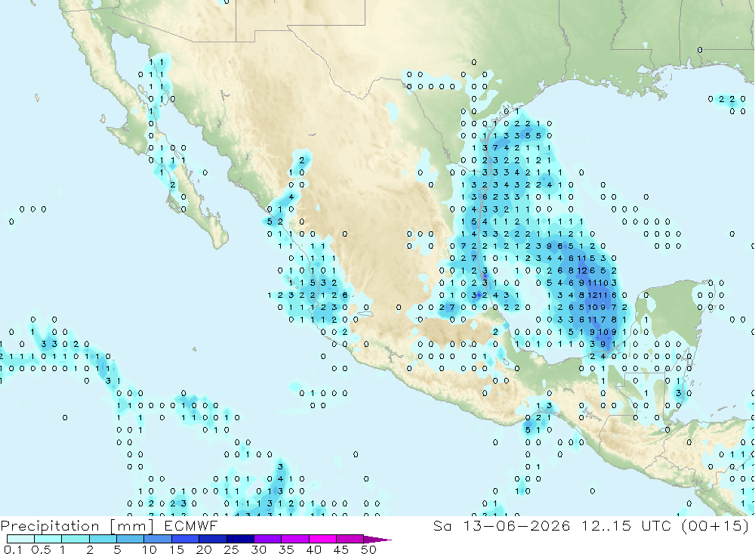The image size is (755, 554).
Task: Click the dark navy swatch between 25 and 30
Action: point(240,539)
